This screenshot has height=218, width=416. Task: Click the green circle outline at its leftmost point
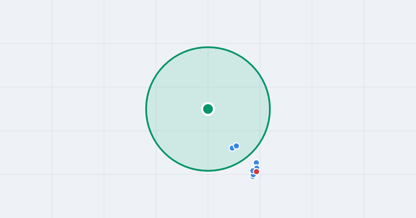[x=146, y=109]
